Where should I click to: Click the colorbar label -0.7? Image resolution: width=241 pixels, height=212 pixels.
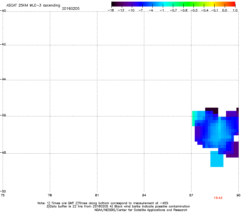(x=173, y=10)
